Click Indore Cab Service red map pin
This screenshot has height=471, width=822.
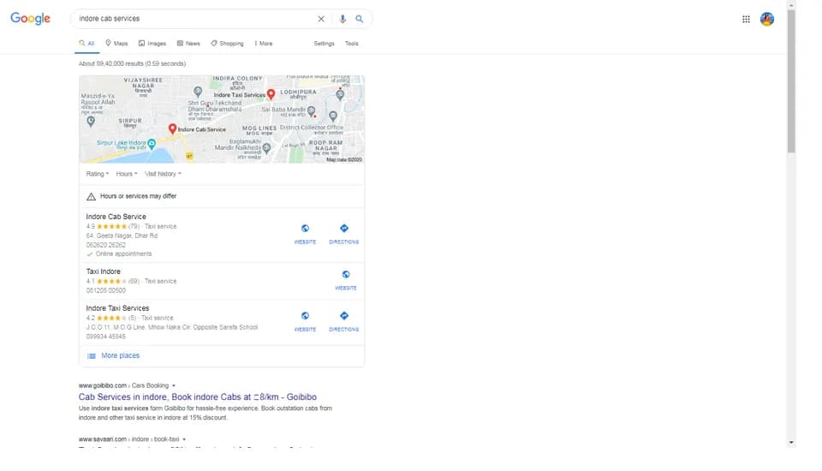pos(172,128)
